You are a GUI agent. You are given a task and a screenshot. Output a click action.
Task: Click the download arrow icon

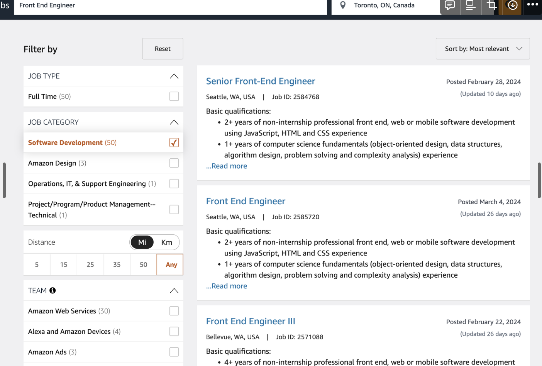pyautogui.click(x=512, y=5)
